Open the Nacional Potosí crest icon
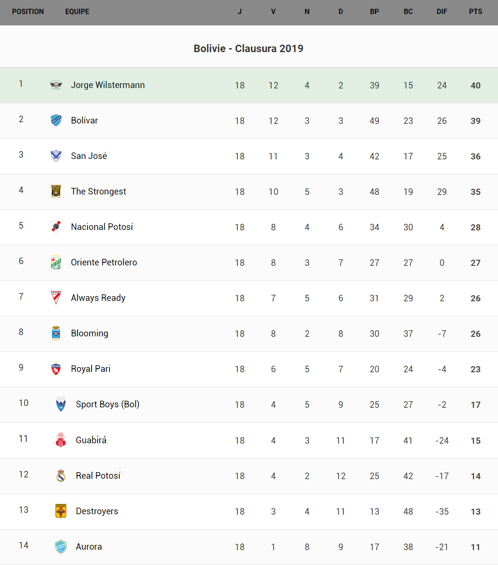The height and width of the screenshot is (565, 498). 56,227
